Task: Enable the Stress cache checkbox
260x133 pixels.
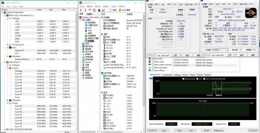Action: [x=153, y=62]
